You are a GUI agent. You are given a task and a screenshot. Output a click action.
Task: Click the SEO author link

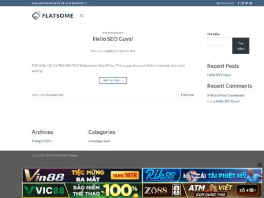(x=132, y=51)
